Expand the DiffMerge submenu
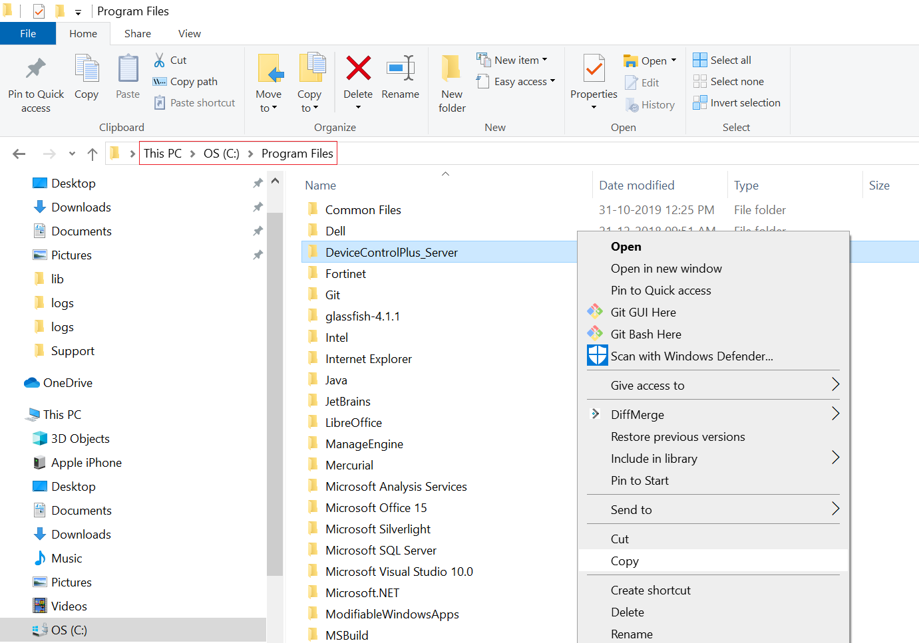Screen dimensions: 919x643 (836, 414)
